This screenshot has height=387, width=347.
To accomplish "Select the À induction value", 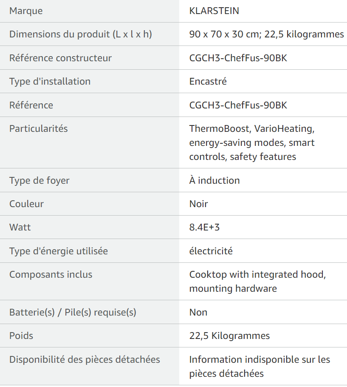I will coord(214,180).
